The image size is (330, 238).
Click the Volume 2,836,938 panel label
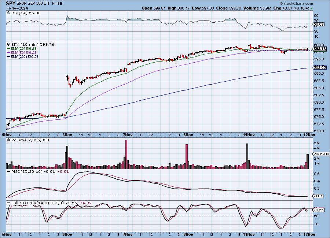point(30,140)
